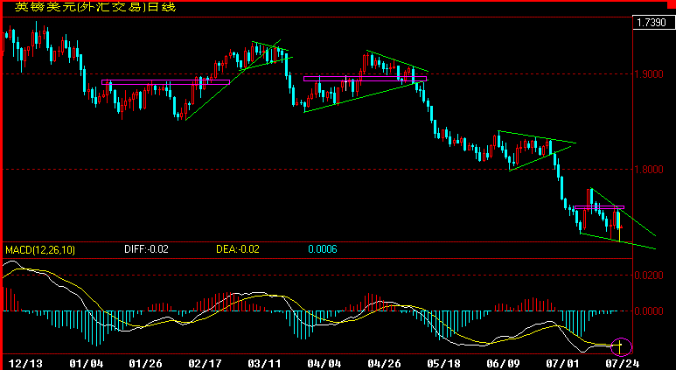The height and width of the screenshot is (370, 676).
Task: Click the chart title 英镑美元(外汇交易)日线
Action: click(x=94, y=7)
